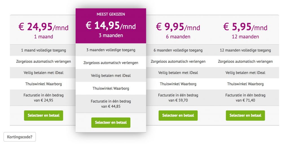289x147 pixels.
Task: Click Selecteer en betaal for 12 maanden plan
Action: coord(245,115)
